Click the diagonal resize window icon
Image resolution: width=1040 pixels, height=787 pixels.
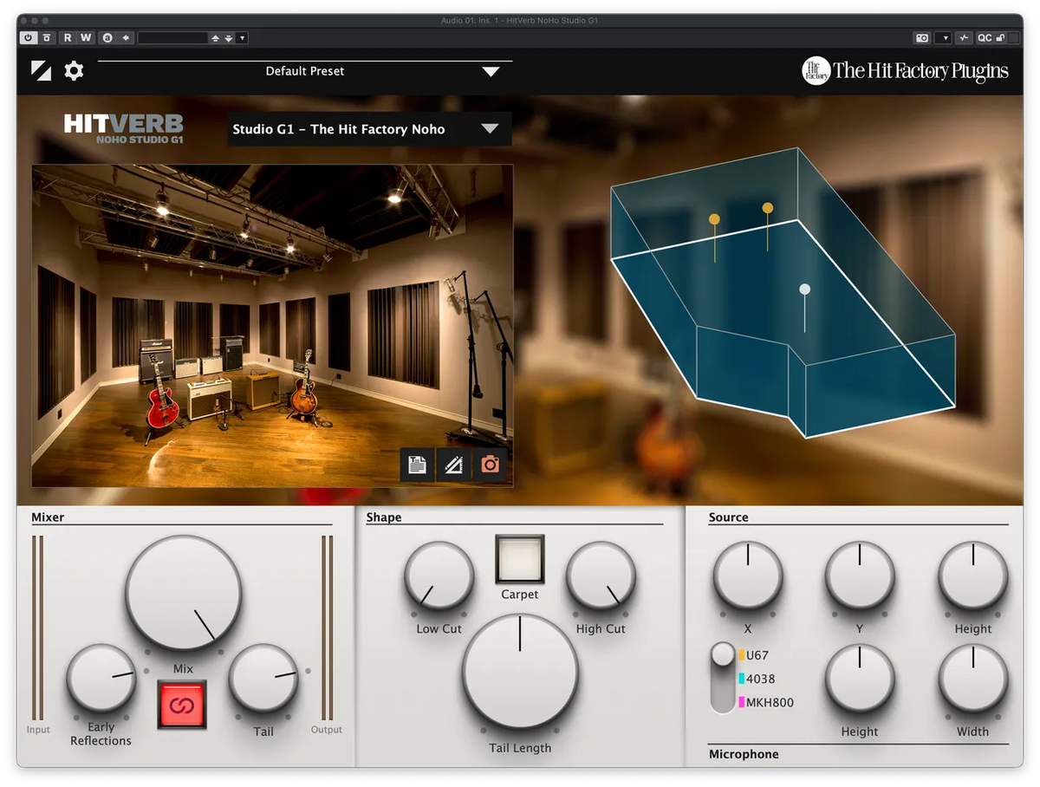[41, 70]
